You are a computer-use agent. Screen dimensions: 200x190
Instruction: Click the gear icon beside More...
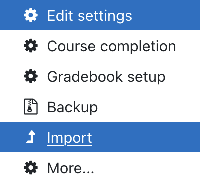pyautogui.click(x=31, y=168)
